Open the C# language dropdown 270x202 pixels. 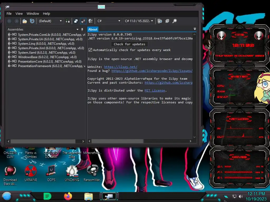[x=109, y=21]
